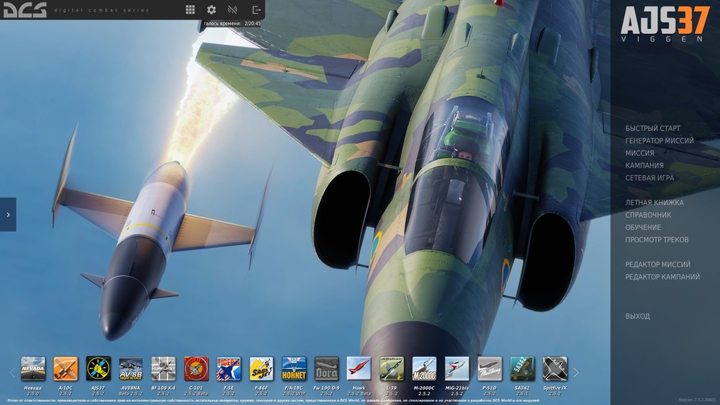Open РЕДАКТОР МИССИЙ mission editor
This screenshot has height=405, width=720.
[x=657, y=264]
